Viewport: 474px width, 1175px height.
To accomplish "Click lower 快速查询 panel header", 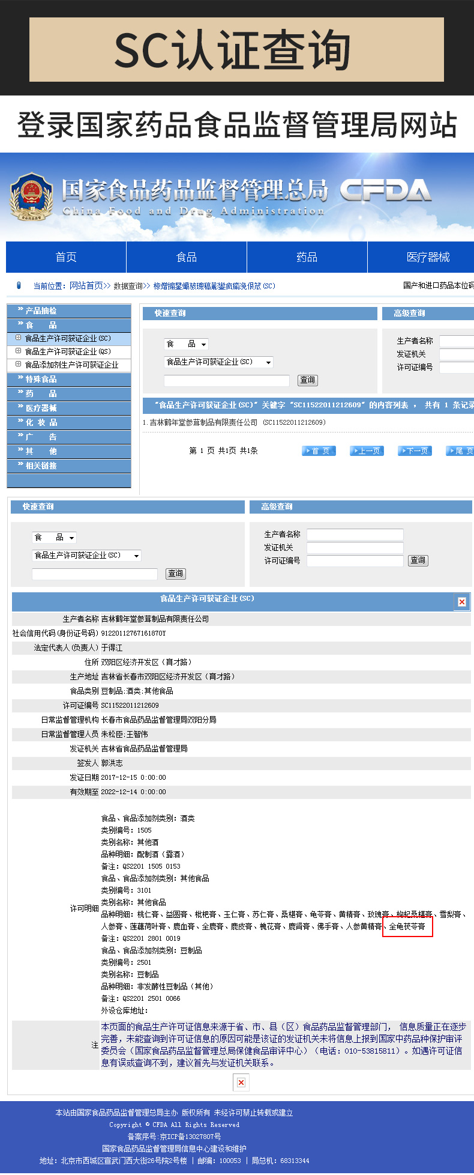I will click(x=128, y=507).
